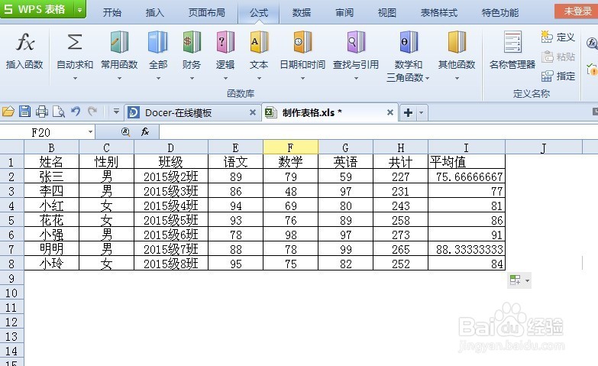Open the WPS 表格 application menu arrow

point(79,9)
